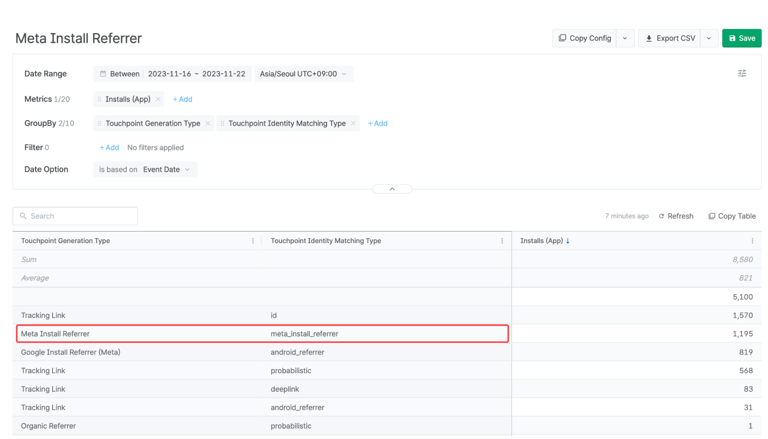
Task: Click the Average row value 821
Action: (x=746, y=278)
